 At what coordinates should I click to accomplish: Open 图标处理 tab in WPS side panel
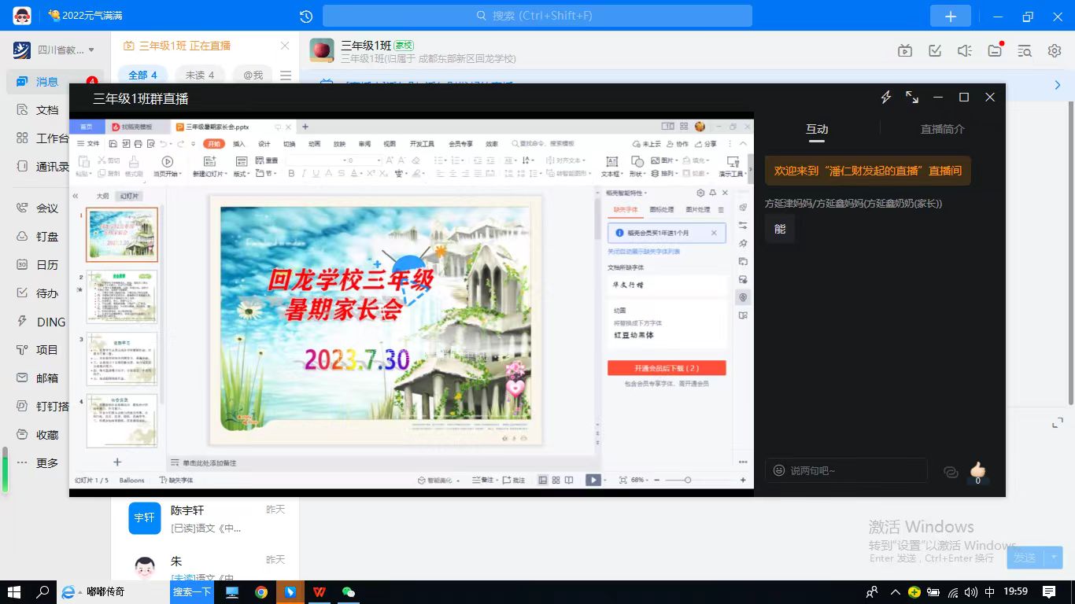tap(662, 210)
